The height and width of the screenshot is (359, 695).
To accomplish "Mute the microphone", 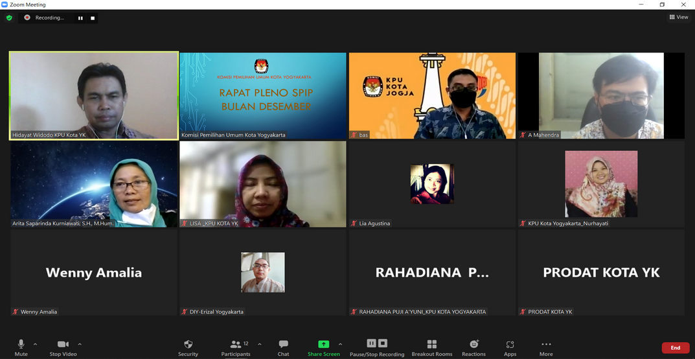I will (21, 347).
